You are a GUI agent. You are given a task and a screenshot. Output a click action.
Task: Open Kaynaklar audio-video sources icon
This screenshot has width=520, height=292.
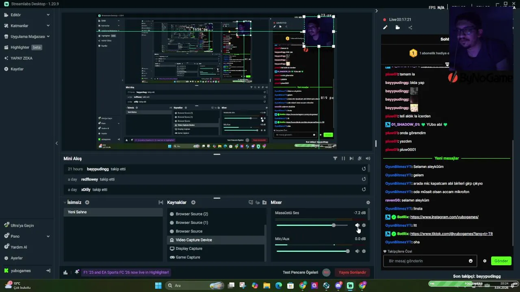coord(258,202)
